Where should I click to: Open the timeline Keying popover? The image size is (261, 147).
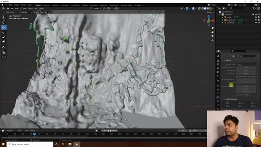20,131
